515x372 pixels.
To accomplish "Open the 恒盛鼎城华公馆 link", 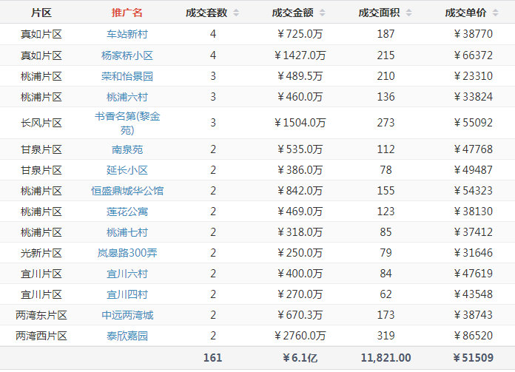I will coord(127,191).
